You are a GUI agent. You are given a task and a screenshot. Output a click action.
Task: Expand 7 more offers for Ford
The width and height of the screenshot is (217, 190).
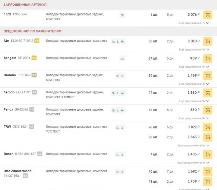coord(194,23)
